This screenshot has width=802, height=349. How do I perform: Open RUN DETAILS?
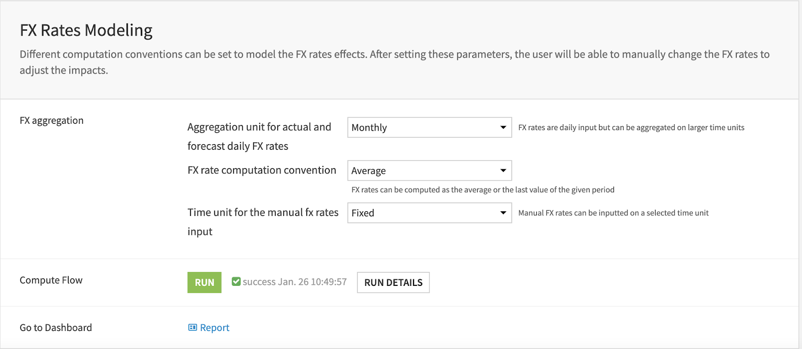(393, 282)
